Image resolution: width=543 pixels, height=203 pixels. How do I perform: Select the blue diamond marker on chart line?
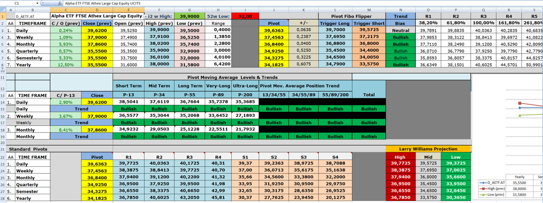[520, 108]
